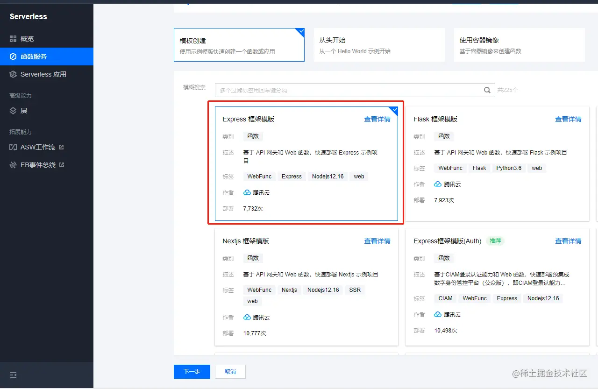Click the SSR tag in Nextjs card
598x389 pixels.
(x=355, y=290)
